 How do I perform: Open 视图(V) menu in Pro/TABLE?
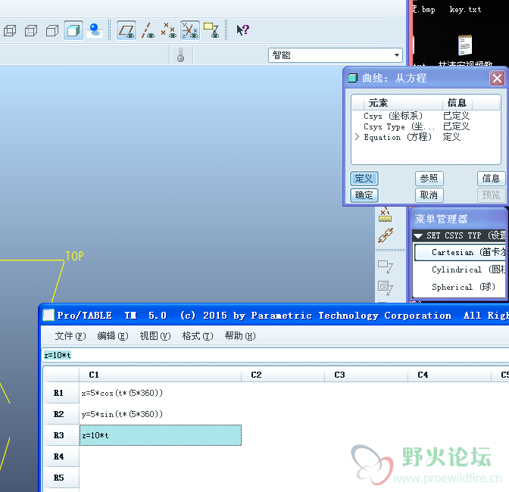point(155,336)
